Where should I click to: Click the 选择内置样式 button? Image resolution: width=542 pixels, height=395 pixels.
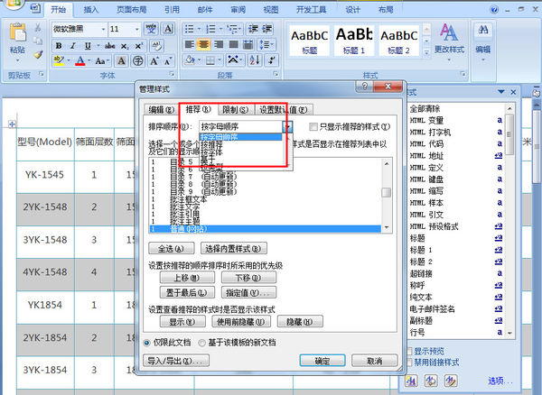point(234,248)
